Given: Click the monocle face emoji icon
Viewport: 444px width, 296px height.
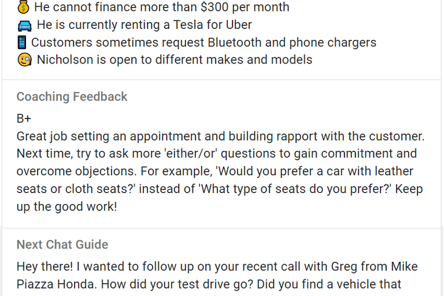Looking at the screenshot, I should tap(25, 60).
